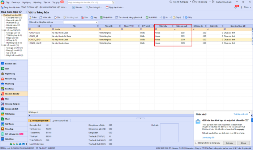Open the Kho warehouse module
The width and height of the screenshot is (253, 150).
click(14, 99)
